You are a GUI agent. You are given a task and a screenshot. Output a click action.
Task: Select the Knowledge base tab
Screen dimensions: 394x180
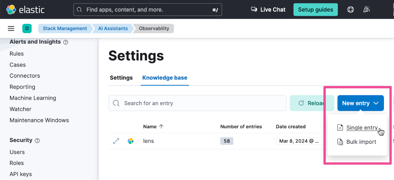[x=165, y=78]
